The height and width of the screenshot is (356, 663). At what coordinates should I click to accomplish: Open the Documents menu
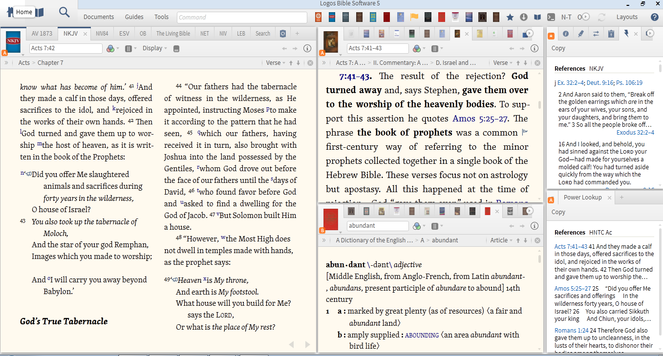pyautogui.click(x=99, y=17)
